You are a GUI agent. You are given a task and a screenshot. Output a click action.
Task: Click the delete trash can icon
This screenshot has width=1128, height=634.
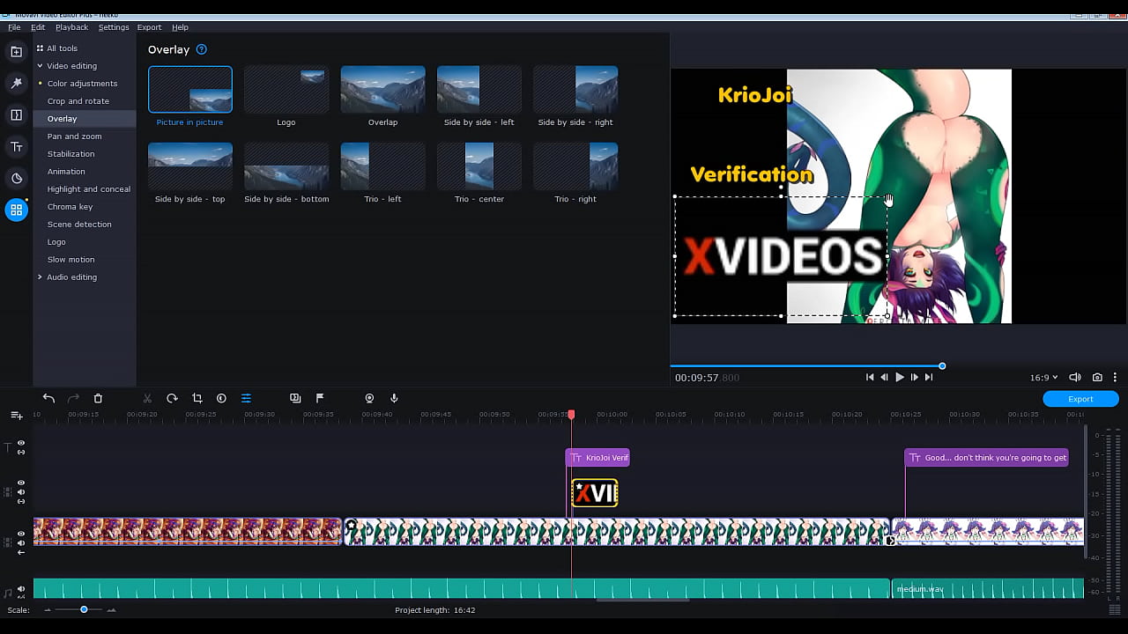(x=98, y=399)
